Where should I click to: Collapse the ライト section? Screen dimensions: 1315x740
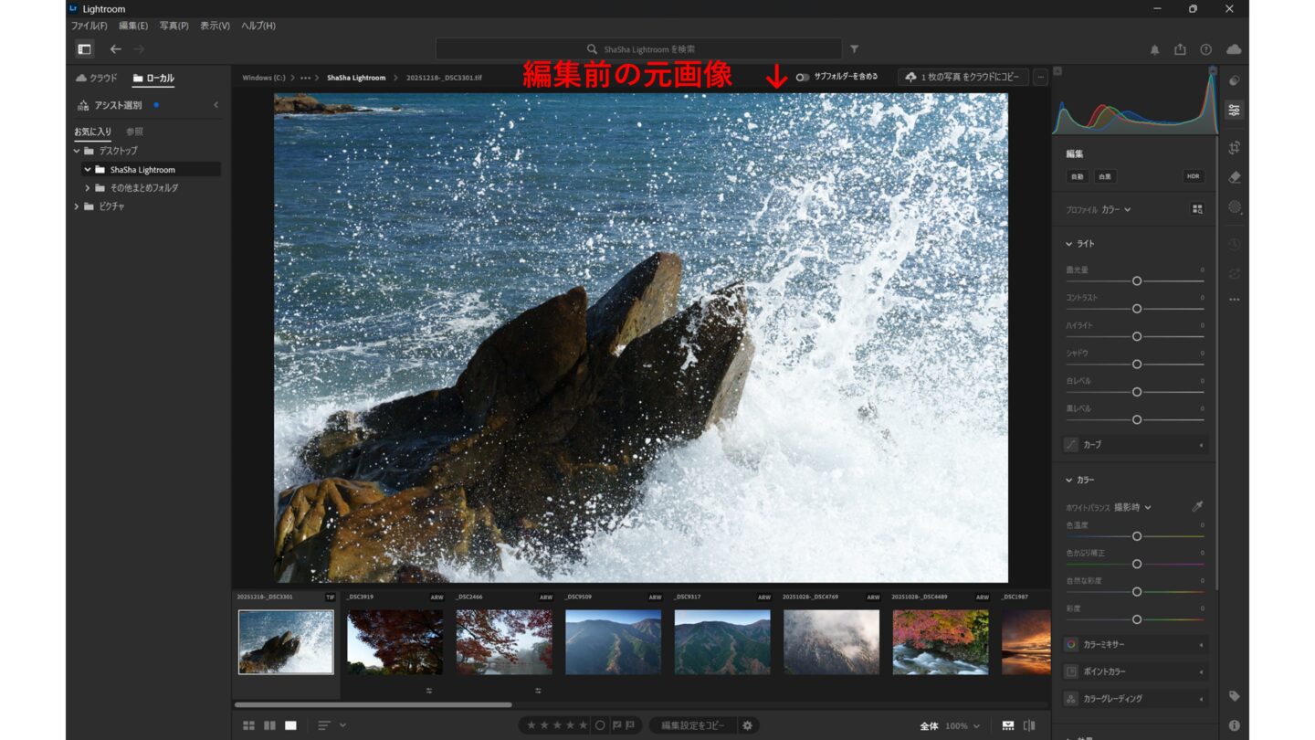pyautogui.click(x=1069, y=244)
